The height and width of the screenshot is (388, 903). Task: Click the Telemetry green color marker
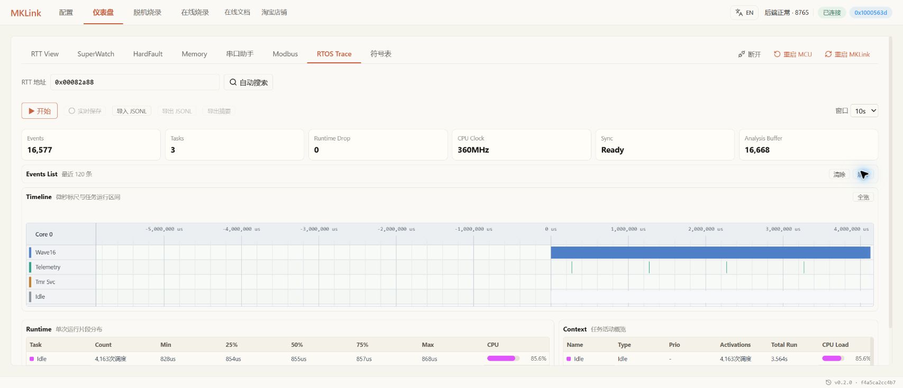[x=30, y=267]
